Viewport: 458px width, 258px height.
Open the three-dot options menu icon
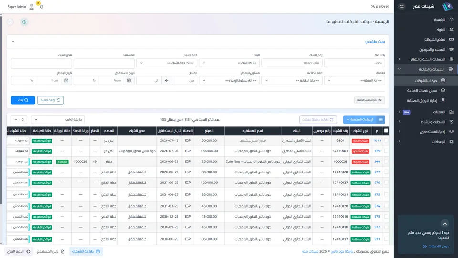10,22
